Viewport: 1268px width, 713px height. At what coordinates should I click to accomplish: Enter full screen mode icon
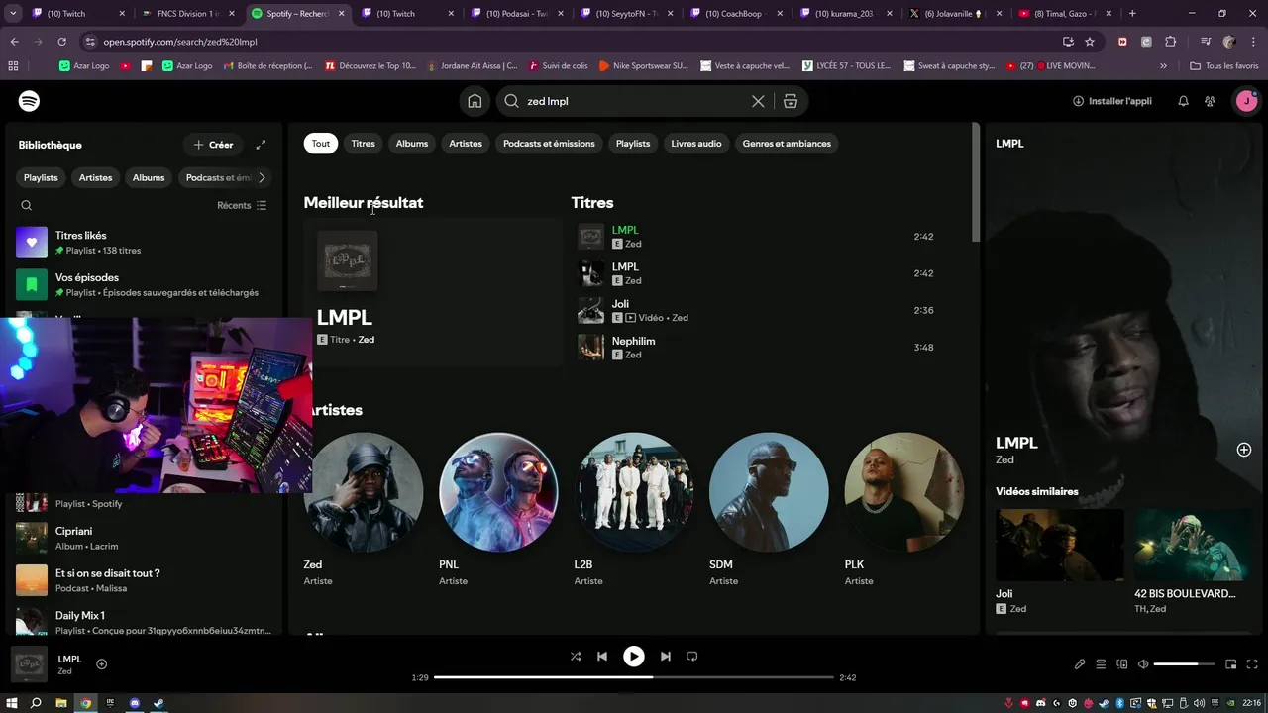coord(1251,664)
